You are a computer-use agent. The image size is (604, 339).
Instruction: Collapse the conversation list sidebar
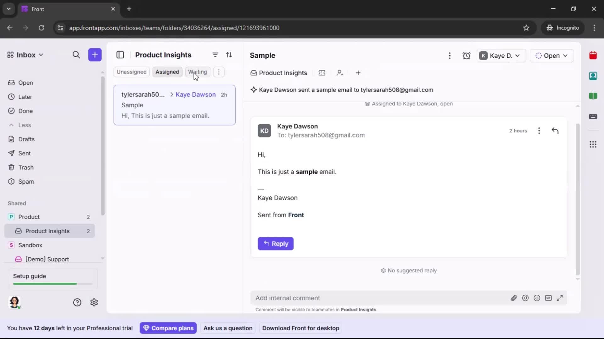[120, 55]
